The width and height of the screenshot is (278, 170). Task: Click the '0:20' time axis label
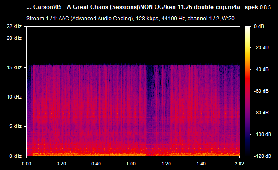61,164
